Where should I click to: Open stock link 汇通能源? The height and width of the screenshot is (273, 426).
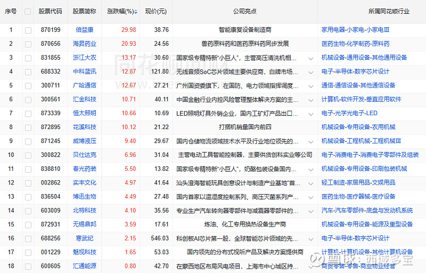85,266
